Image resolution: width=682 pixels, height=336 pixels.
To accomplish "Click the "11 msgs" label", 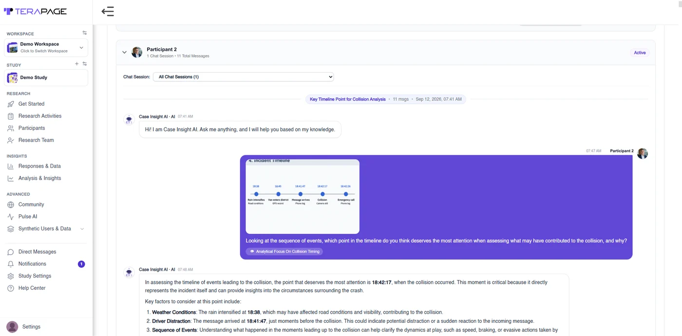I will click(x=400, y=99).
